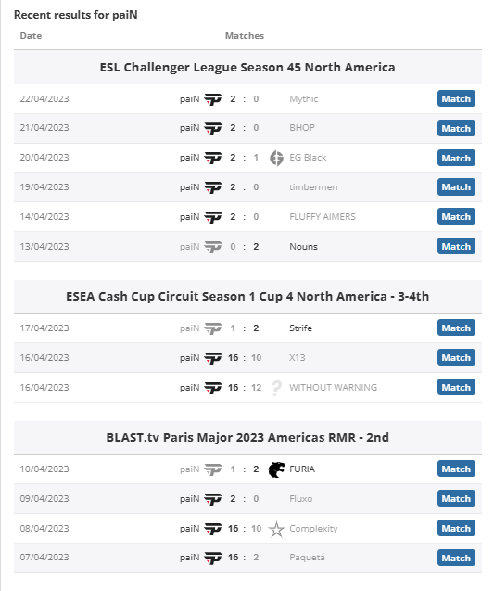Open Match button for paiN vs Mythic

456,98
